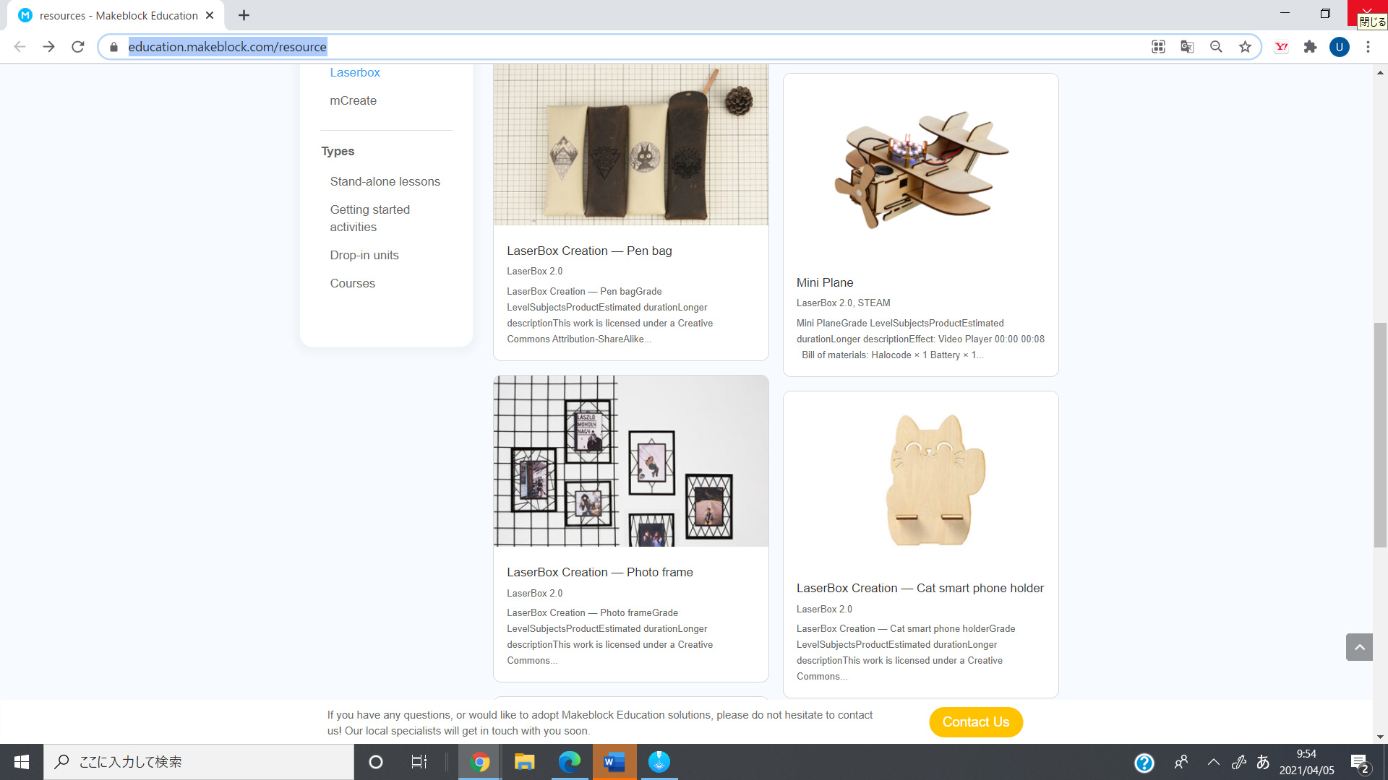Open the Windows Start menu

22,762
